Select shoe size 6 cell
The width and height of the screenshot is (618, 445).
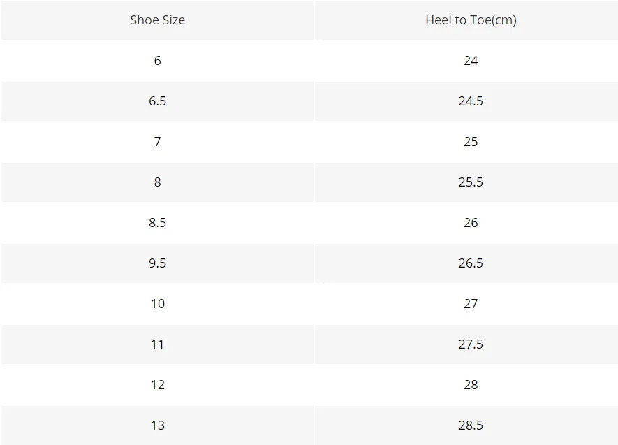click(x=158, y=61)
